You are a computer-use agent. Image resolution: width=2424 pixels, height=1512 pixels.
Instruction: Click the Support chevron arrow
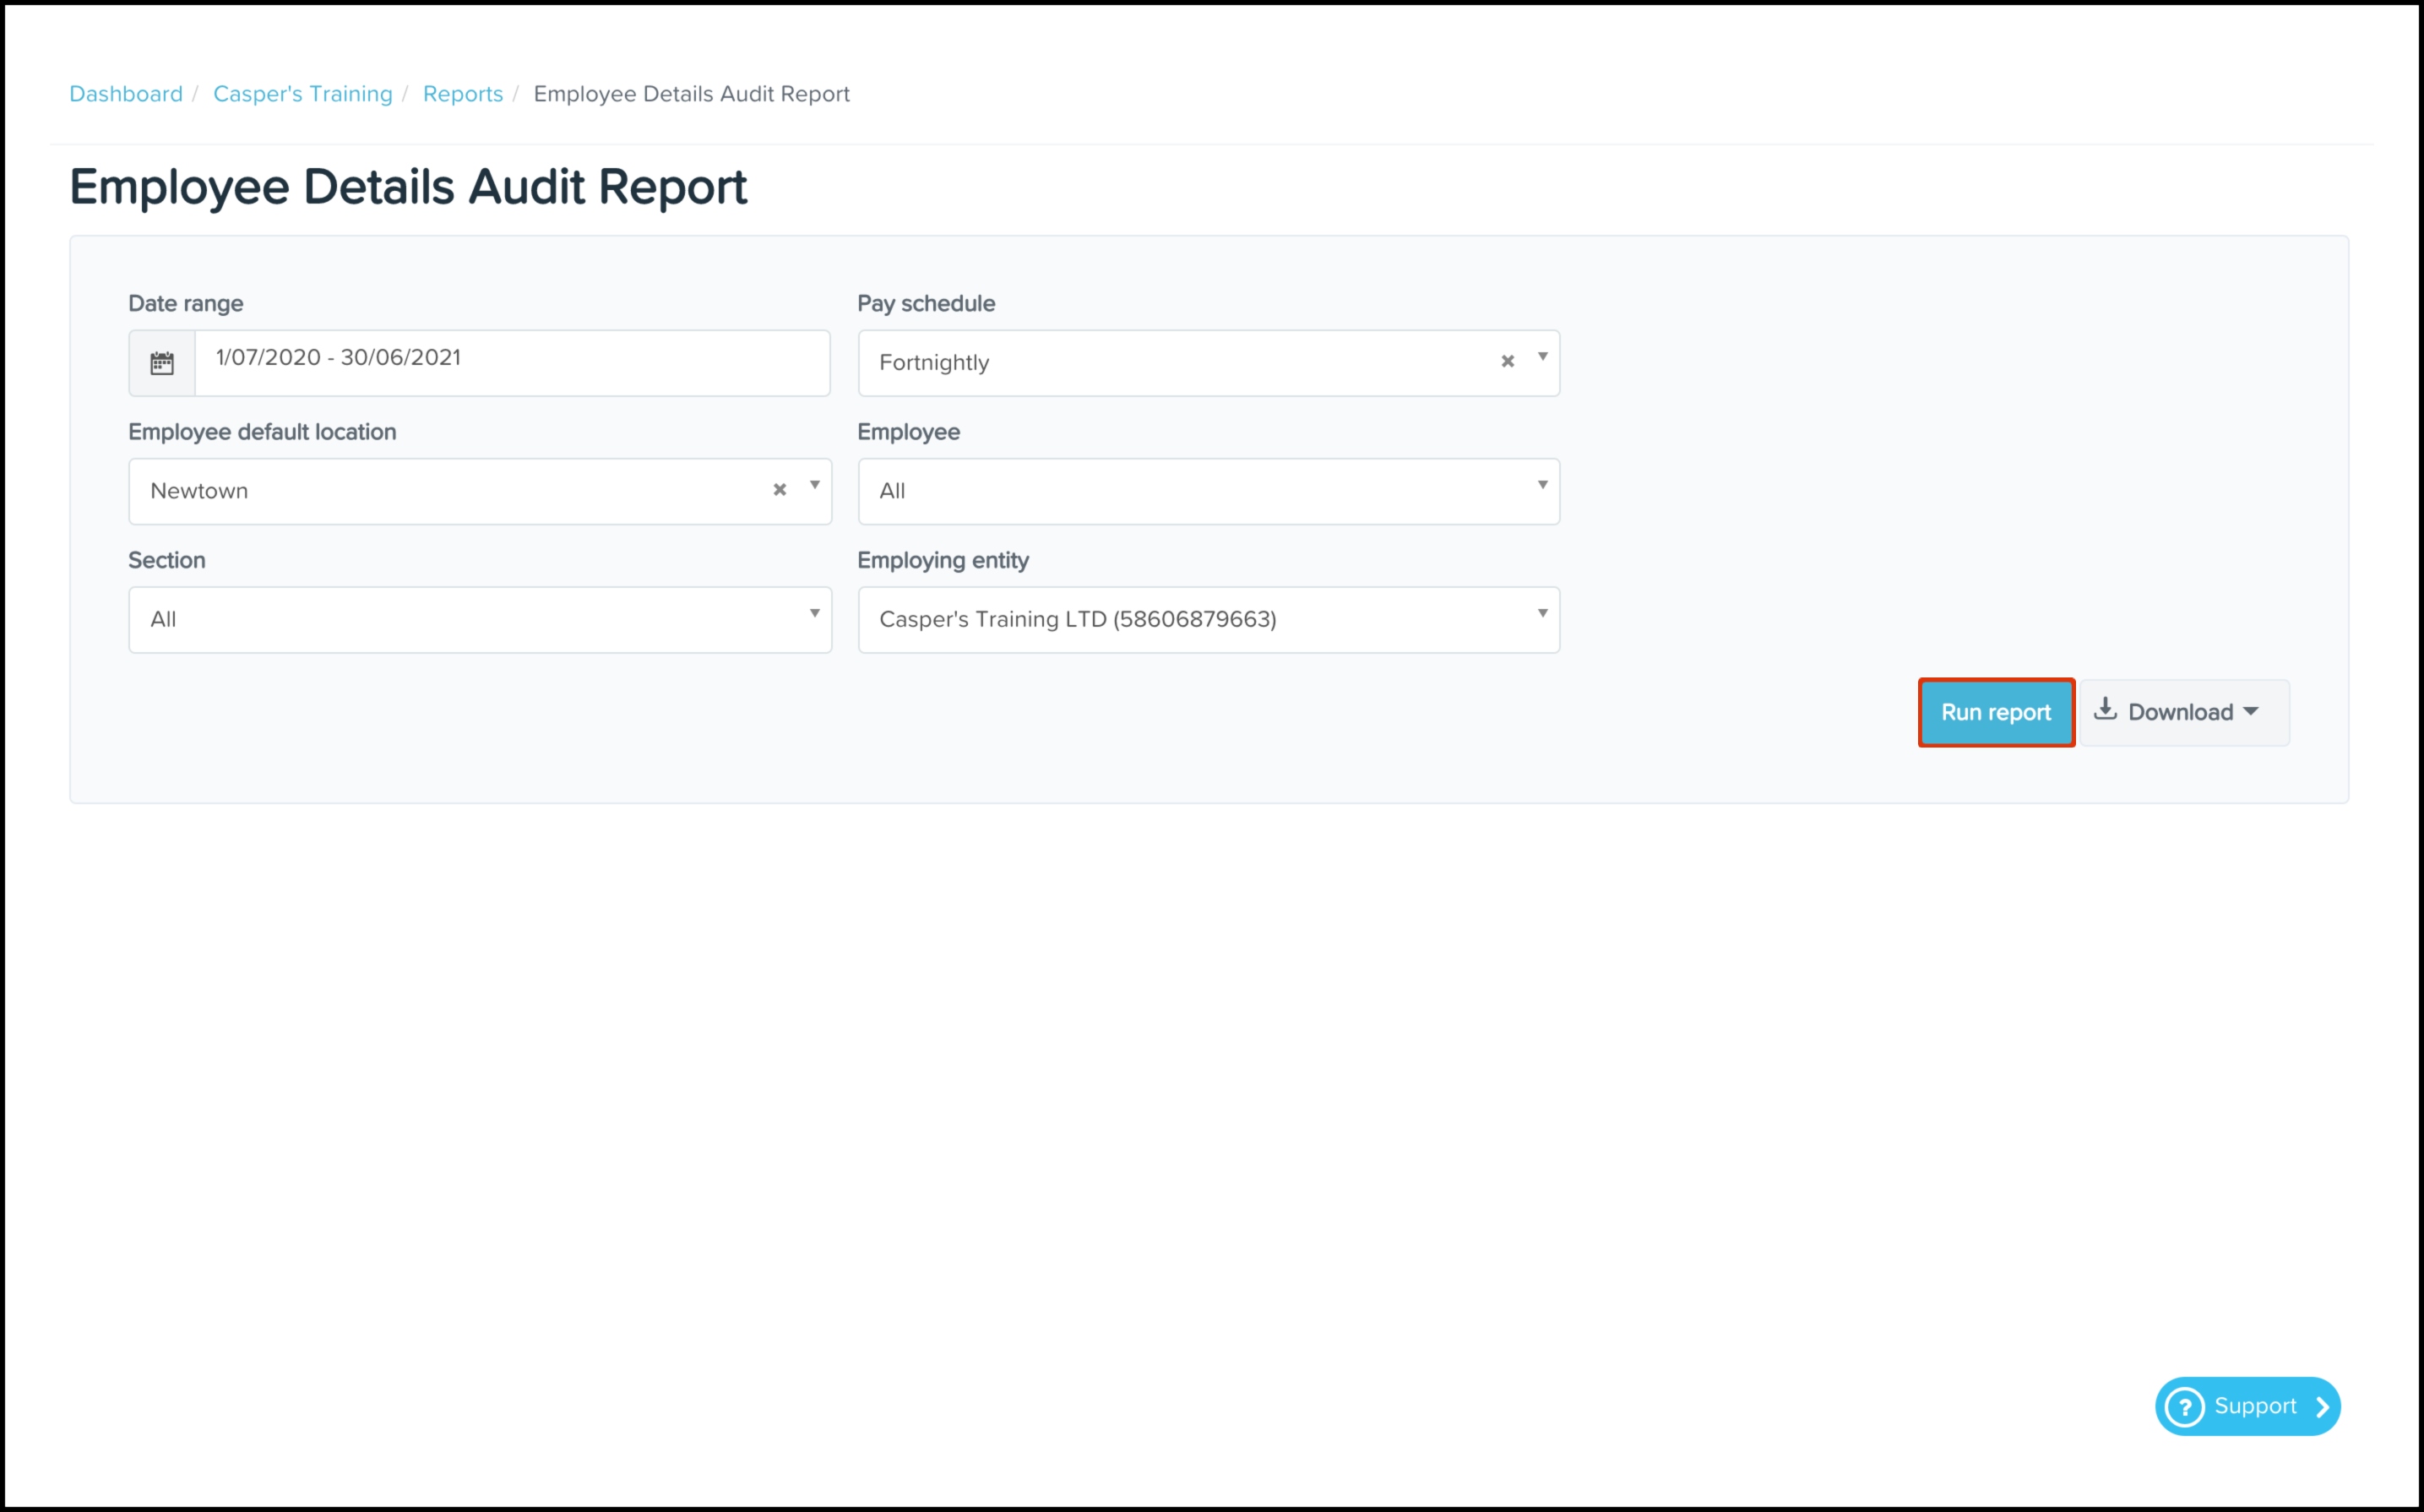coord(2322,1407)
